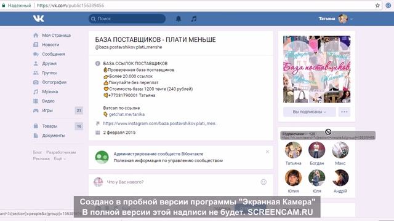Screen dimensions: 394x221
Task: Open Фотографии in sidebar
Action: pos(54,82)
